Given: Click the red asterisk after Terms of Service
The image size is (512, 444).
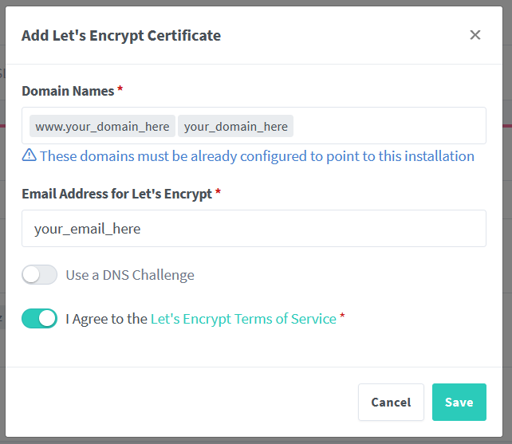Looking at the screenshot, I should (x=343, y=317).
